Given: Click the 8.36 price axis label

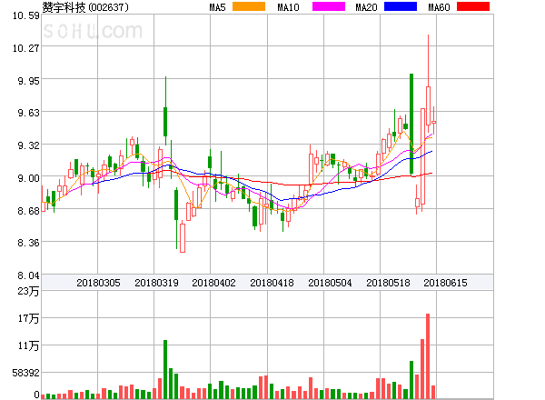Looking at the screenshot, I should tap(28, 243).
